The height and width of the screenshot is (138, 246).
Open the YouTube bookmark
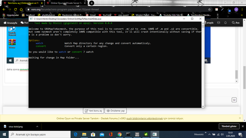[x=105, y=15]
